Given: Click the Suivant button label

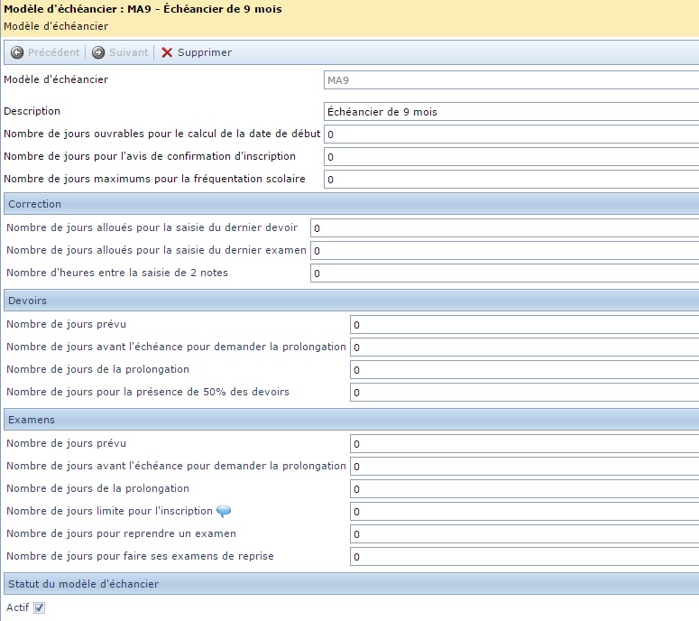Looking at the screenshot, I should (128, 53).
